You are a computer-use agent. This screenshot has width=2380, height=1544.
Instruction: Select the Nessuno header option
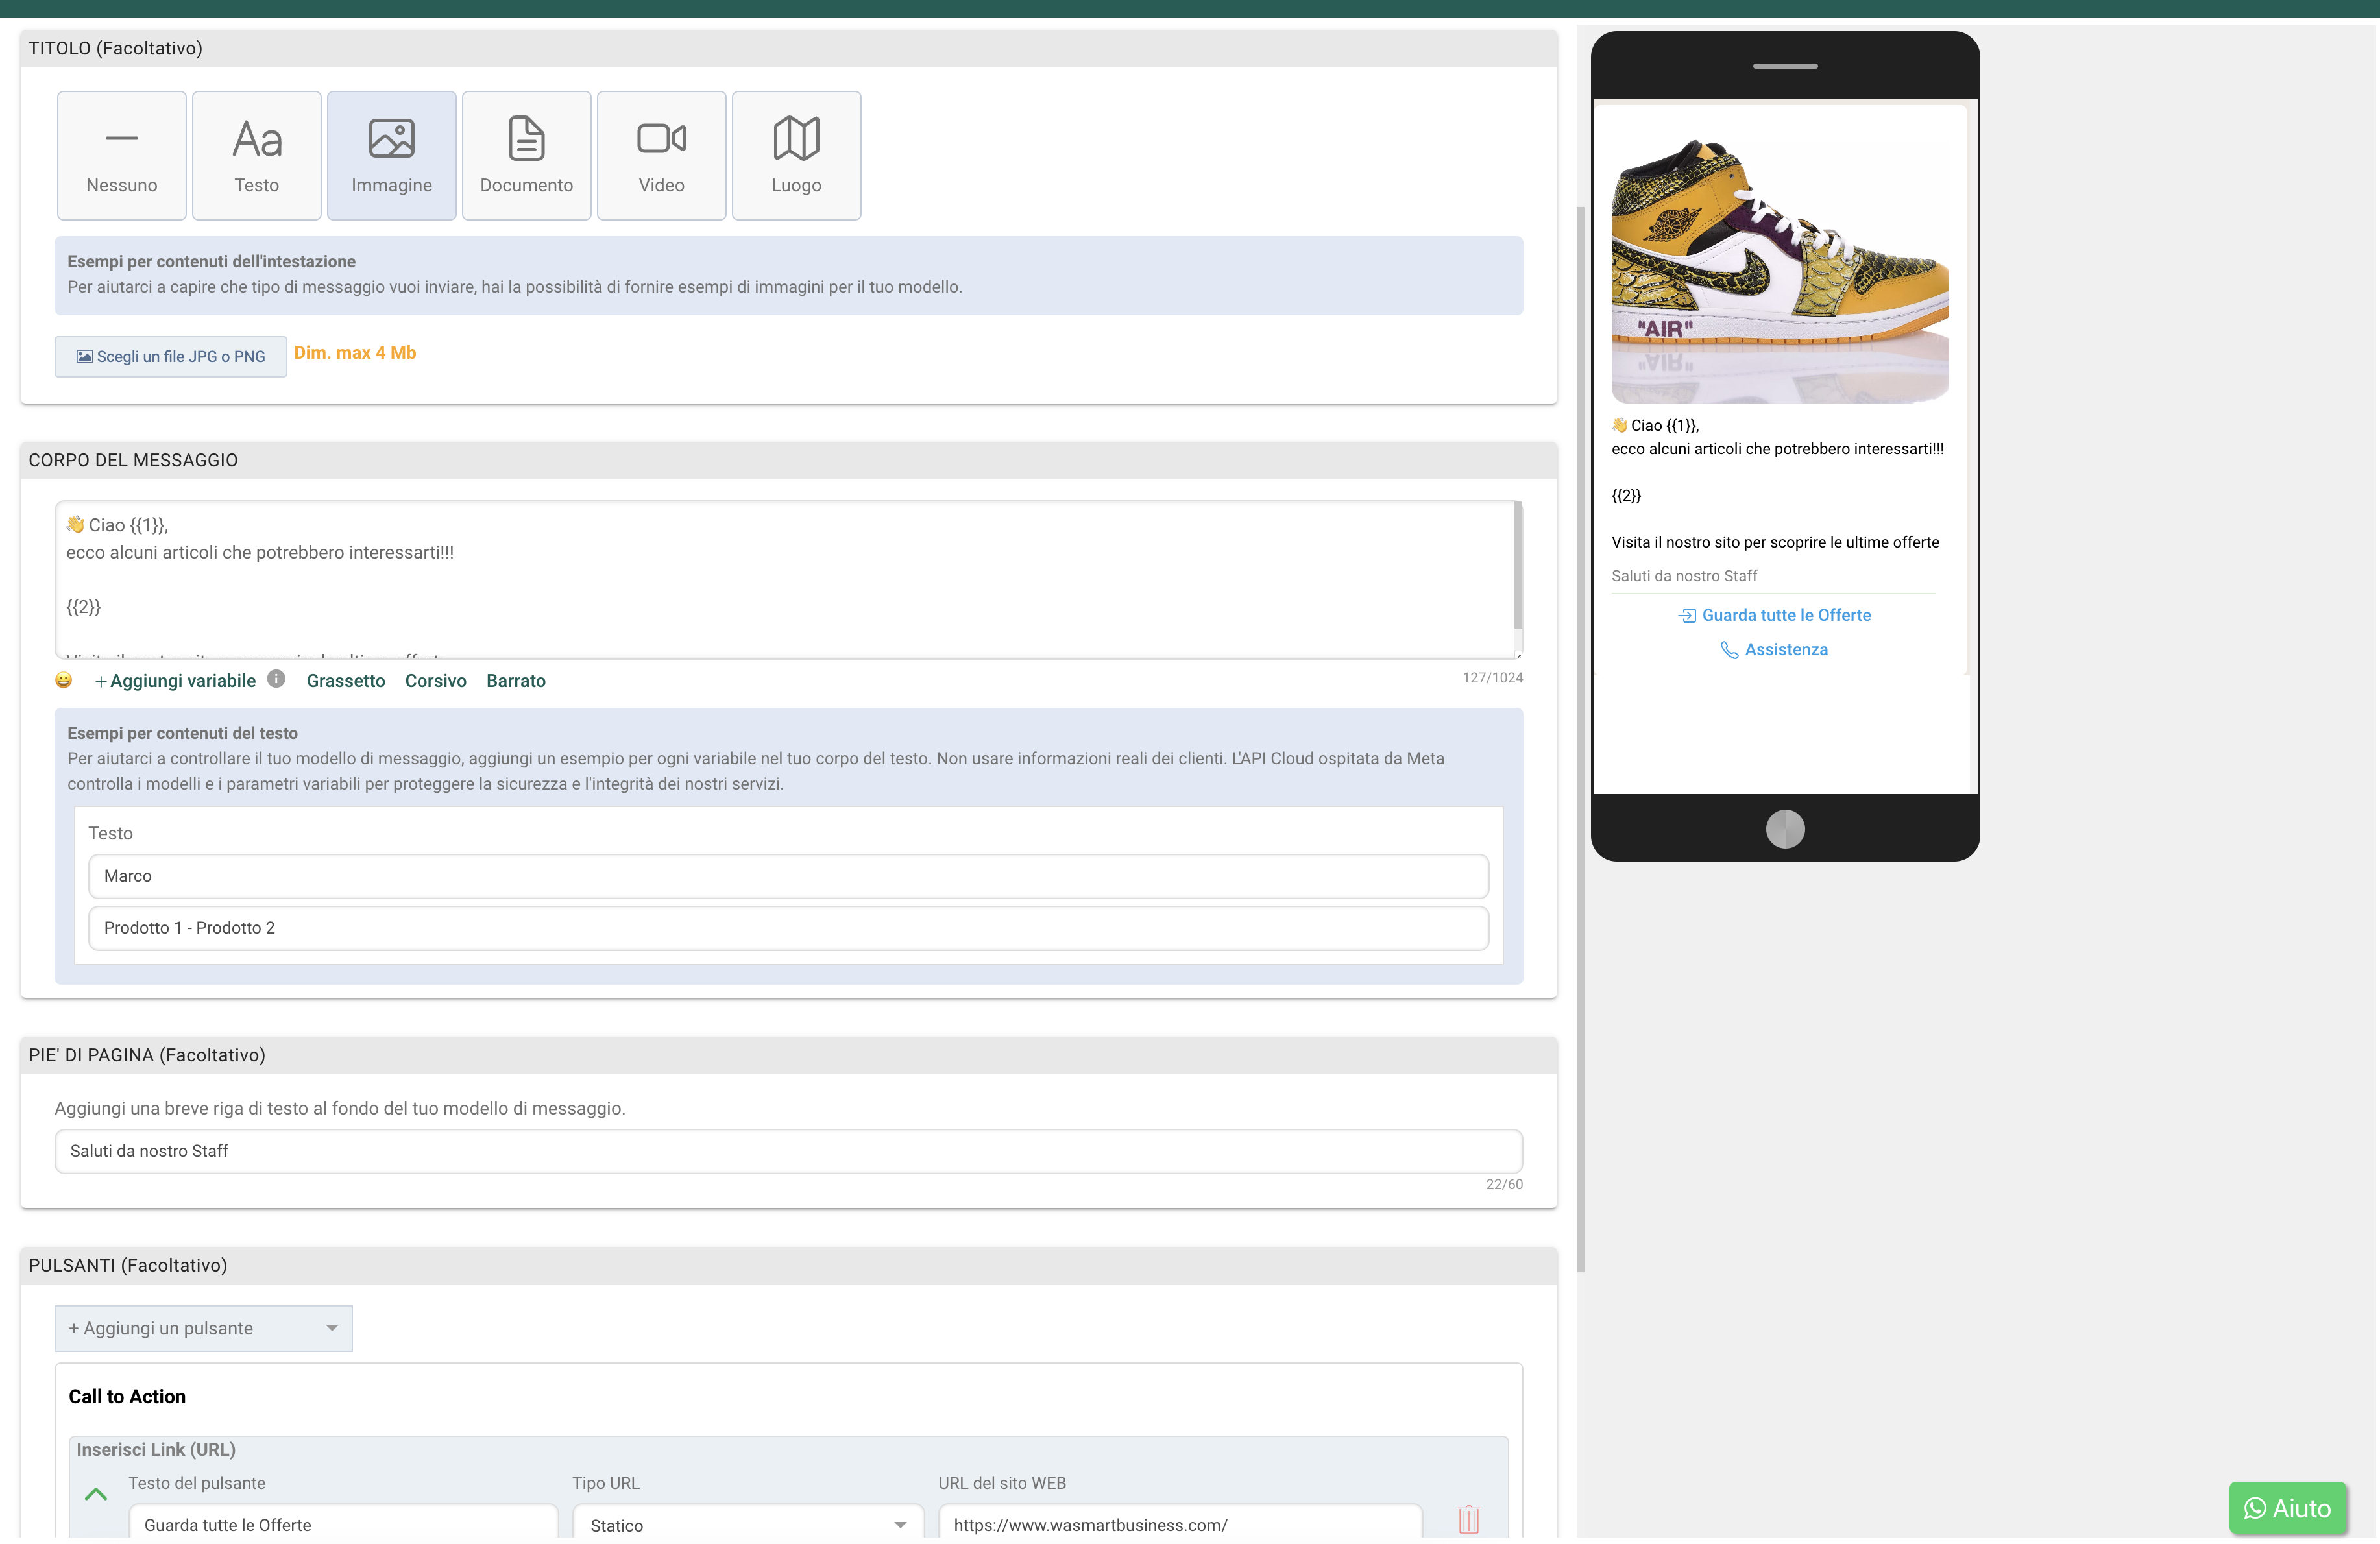coord(121,154)
